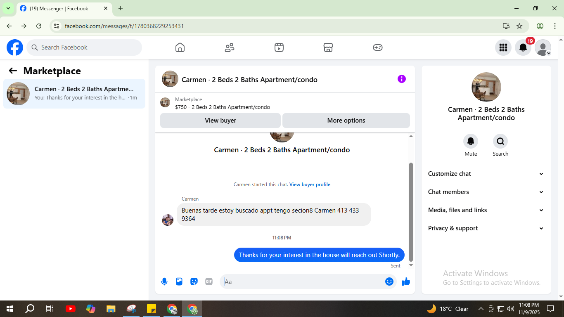Search in conversation using magnifier button
564x317 pixels.
coord(500,142)
